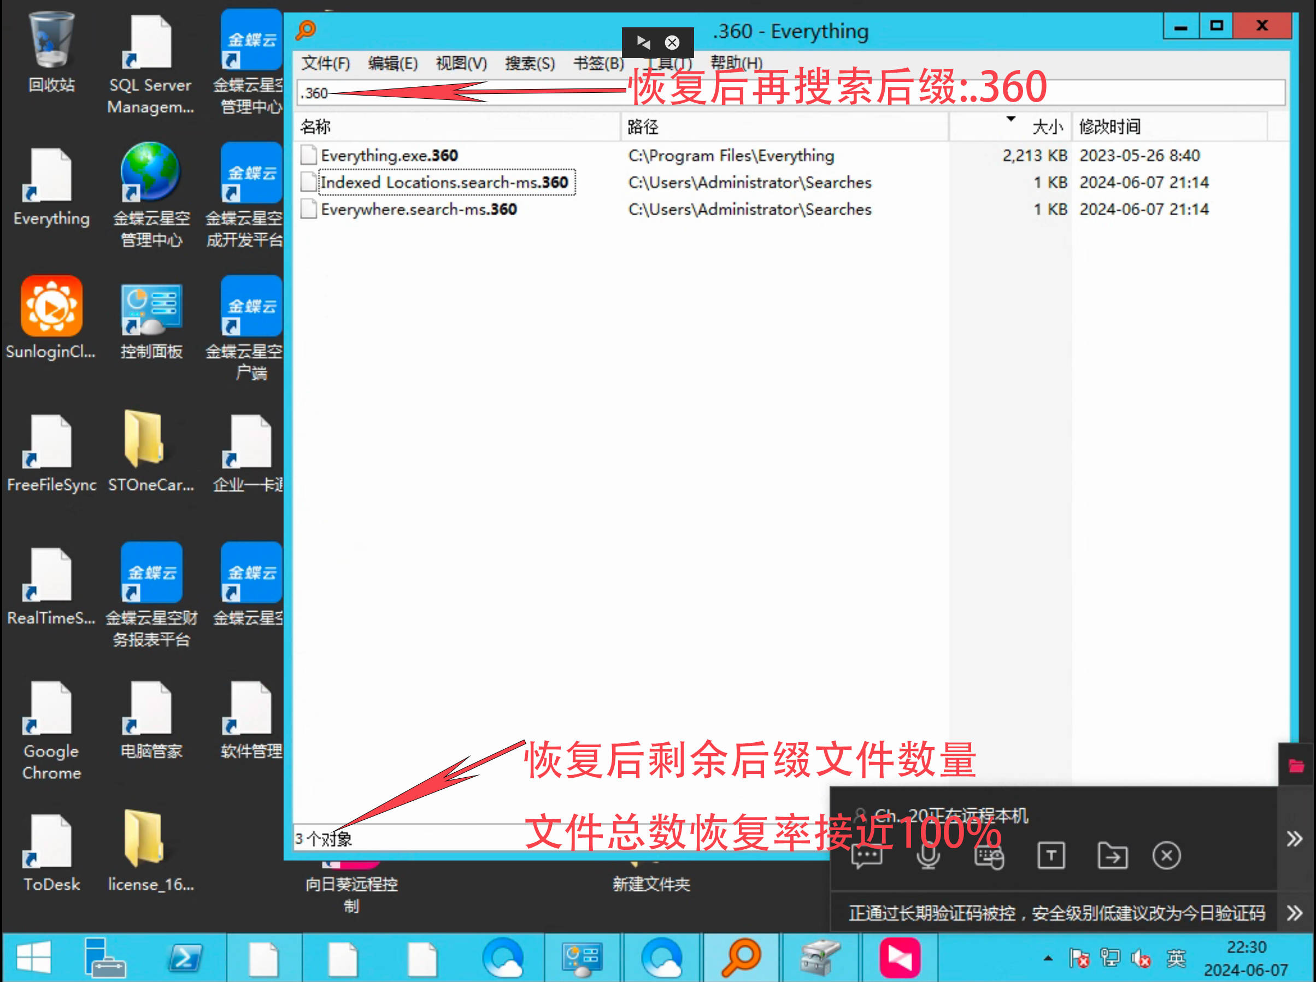The width and height of the screenshot is (1316, 982).
Task: Open the 视图(V) menu
Action: tap(461, 63)
